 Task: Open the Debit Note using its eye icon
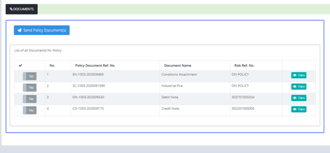295,98
